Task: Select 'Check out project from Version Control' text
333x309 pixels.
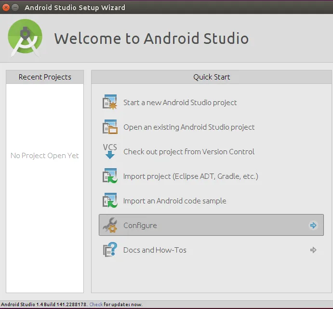Action: click(189, 152)
